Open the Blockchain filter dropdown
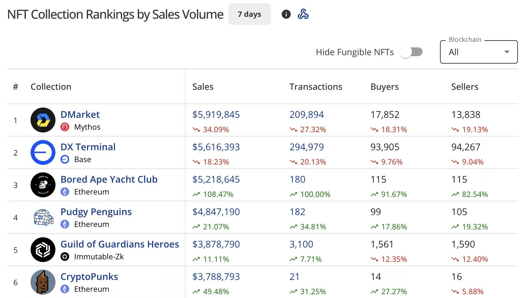 click(479, 52)
